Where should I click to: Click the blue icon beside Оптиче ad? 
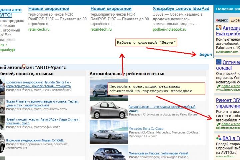click(219, 62)
